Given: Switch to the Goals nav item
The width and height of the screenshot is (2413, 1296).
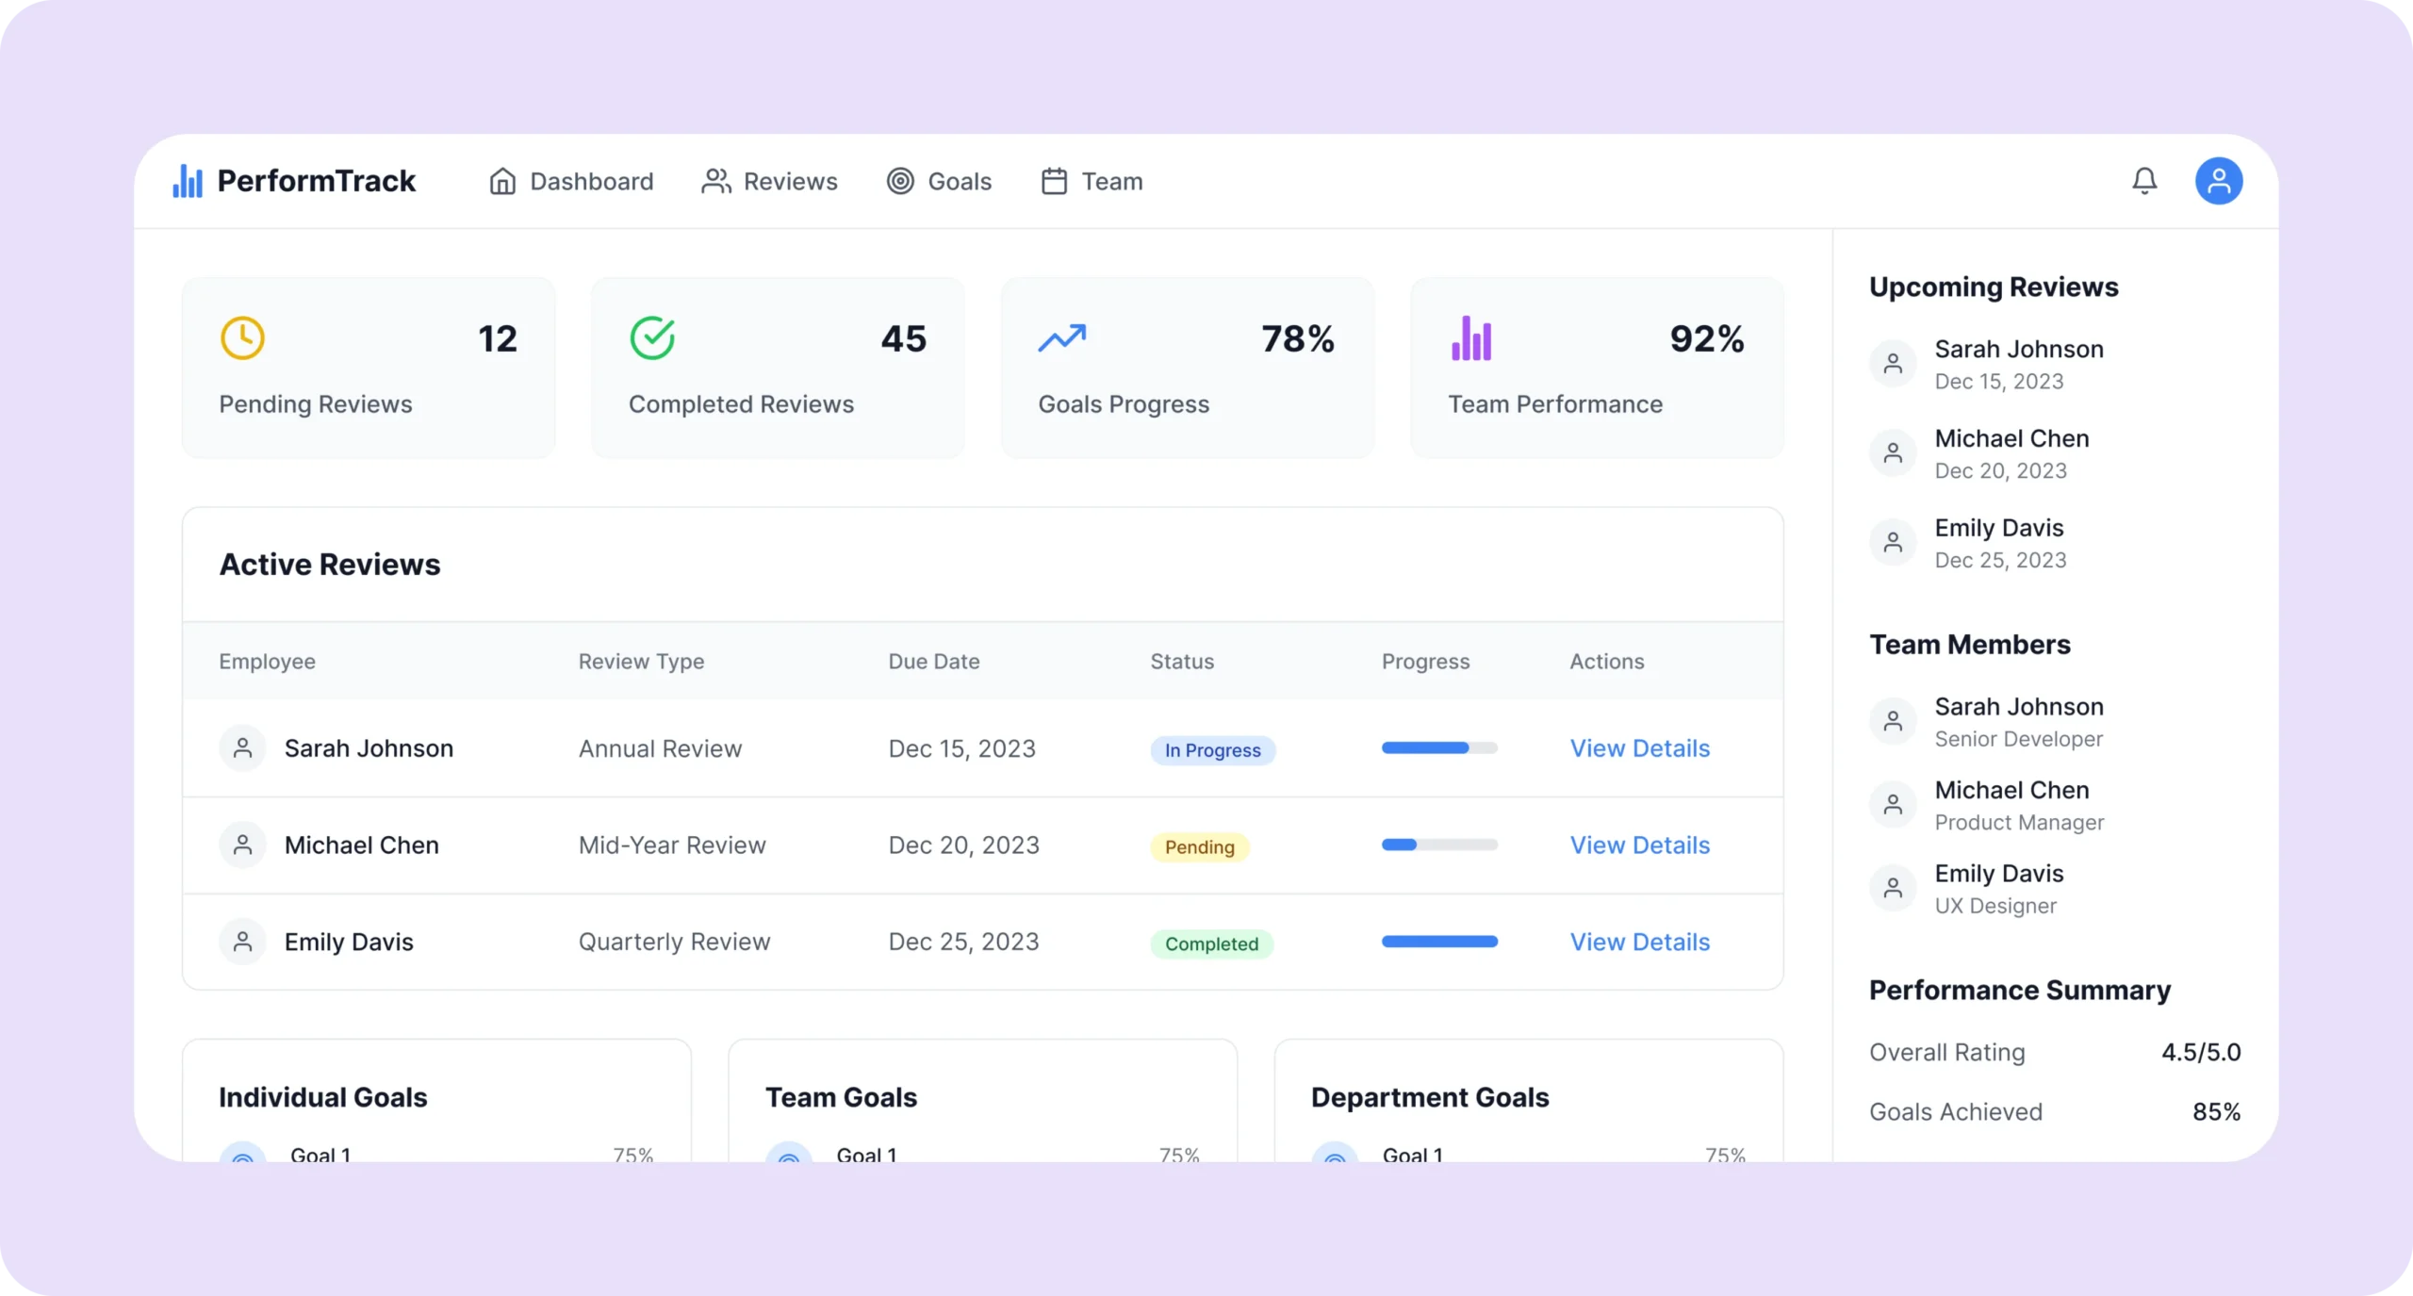Looking at the screenshot, I should (x=939, y=181).
